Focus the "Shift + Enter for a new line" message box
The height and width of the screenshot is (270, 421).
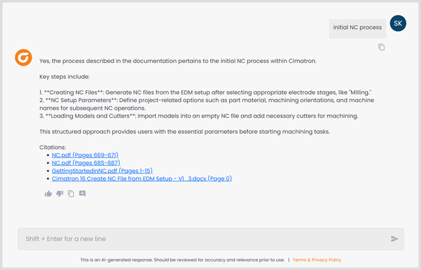click(x=200, y=239)
